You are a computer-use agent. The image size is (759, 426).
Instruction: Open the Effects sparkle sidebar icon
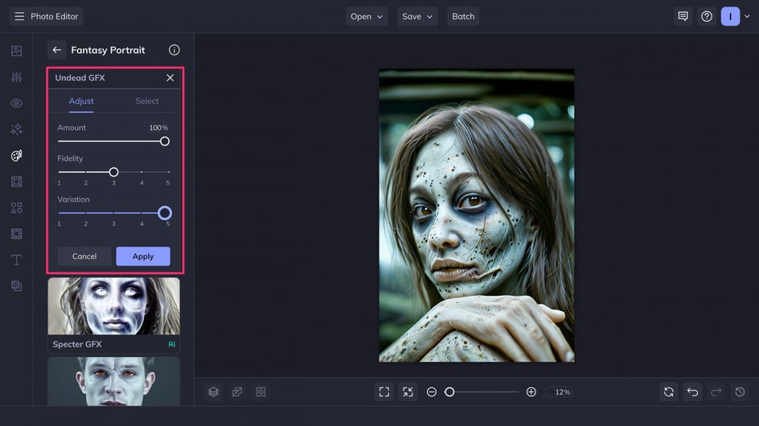(16, 129)
